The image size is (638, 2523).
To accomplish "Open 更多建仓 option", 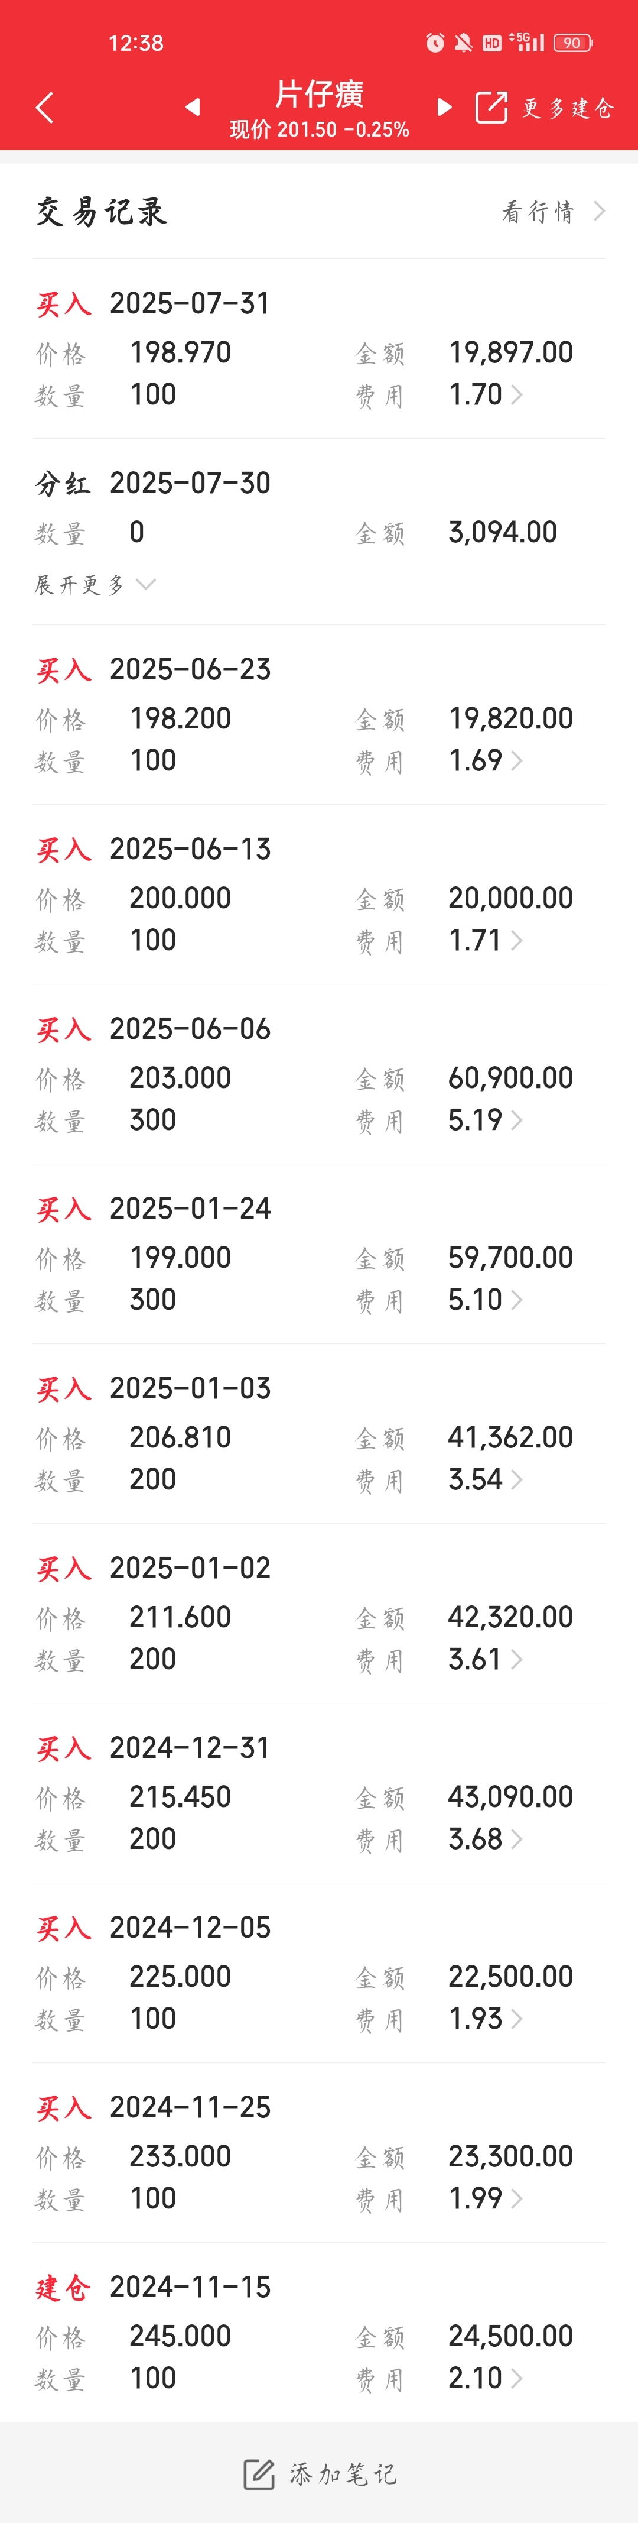I will (x=568, y=108).
